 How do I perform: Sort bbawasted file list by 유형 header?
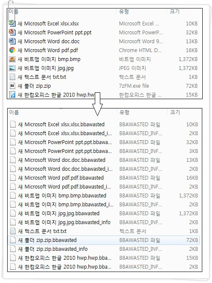pos(124,112)
